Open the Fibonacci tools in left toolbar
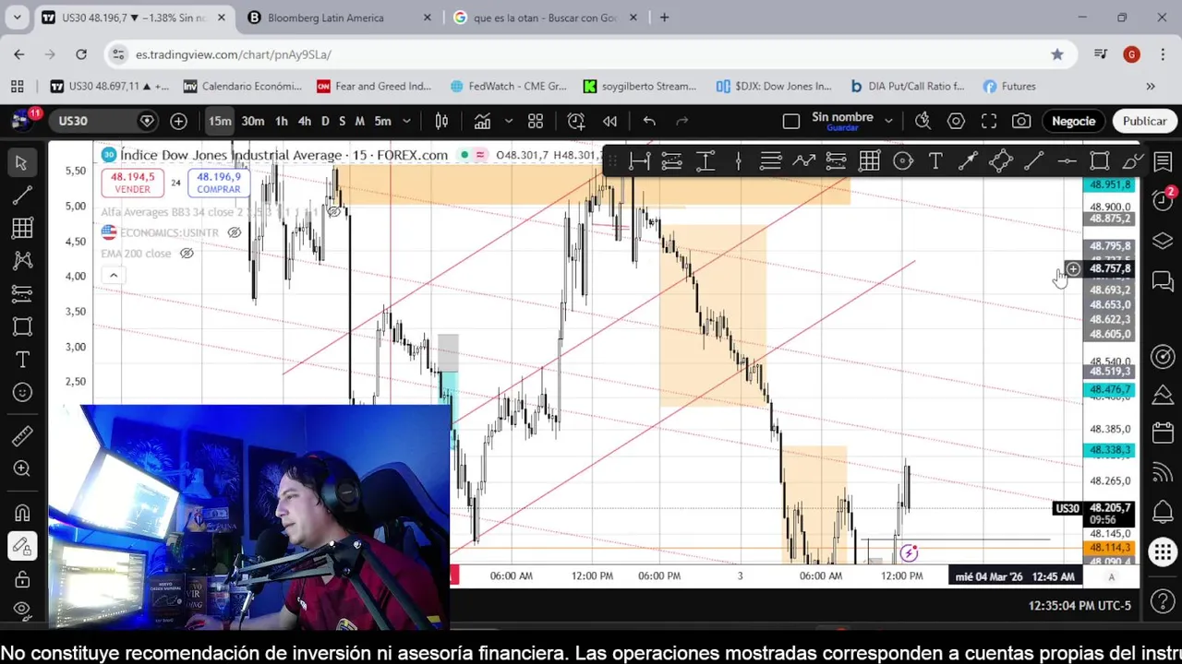 [22, 228]
